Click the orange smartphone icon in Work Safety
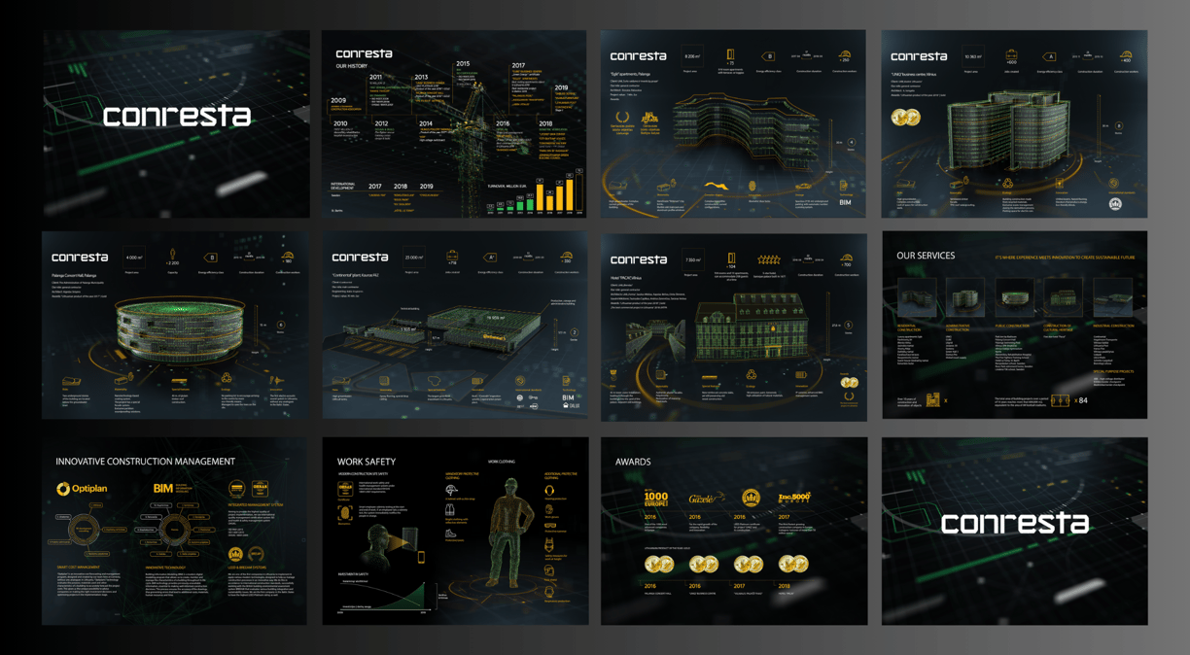This screenshot has width=1190, height=655. [x=421, y=556]
